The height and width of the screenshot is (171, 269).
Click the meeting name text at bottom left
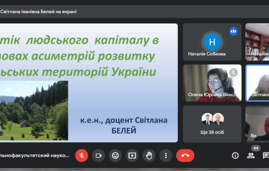tap(34, 155)
